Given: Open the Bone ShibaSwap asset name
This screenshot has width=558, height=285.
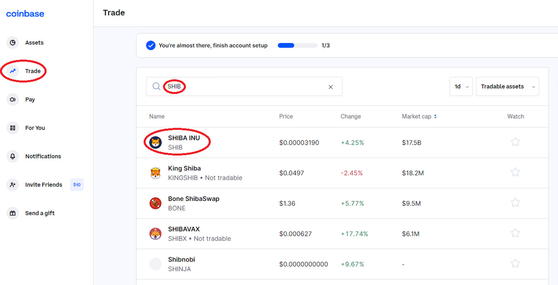Looking at the screenshot, I should [x=194, y=199].
